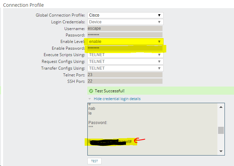Viewport: 234px width, 166px height.
Task: Open the Request Configs Using dropdown
Action: [x=125, y=62]
